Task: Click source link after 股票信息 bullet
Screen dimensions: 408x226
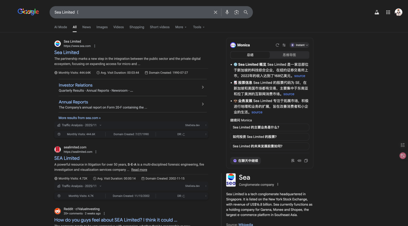Action: [x=289, y=94]
